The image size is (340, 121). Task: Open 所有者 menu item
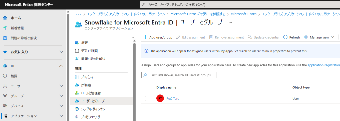click(x=101, y=85)
